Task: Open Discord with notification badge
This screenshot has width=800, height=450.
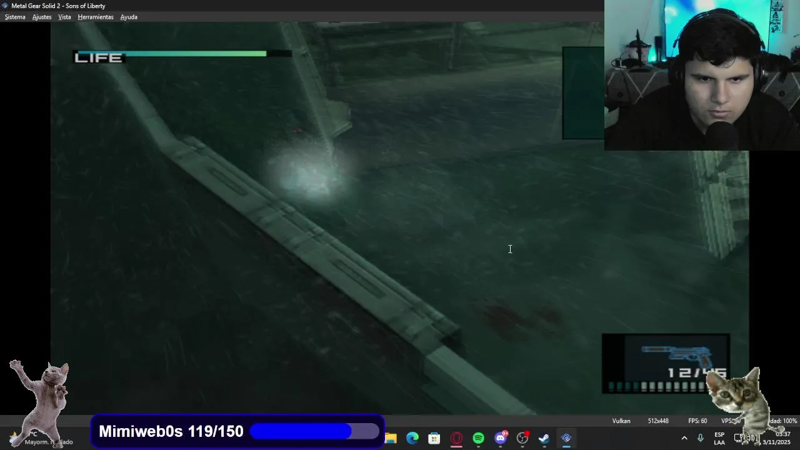Action: (501, 438)
